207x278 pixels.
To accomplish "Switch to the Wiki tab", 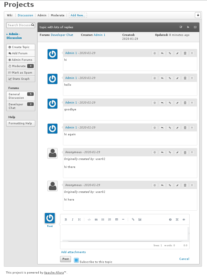I will 10,15.
